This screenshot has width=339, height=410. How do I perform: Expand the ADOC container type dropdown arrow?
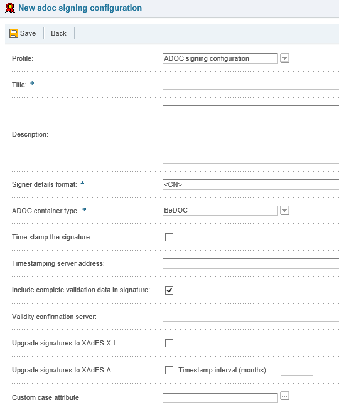pyautogui.click(x=284, y=210)
